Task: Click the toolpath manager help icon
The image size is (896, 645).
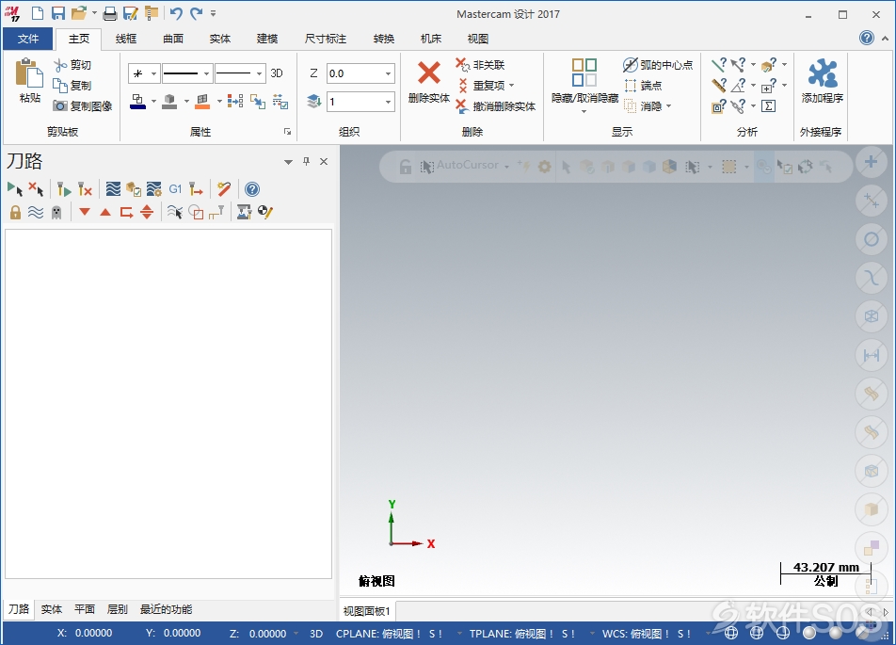Action: pyautogui.click(x=252, y=188)
